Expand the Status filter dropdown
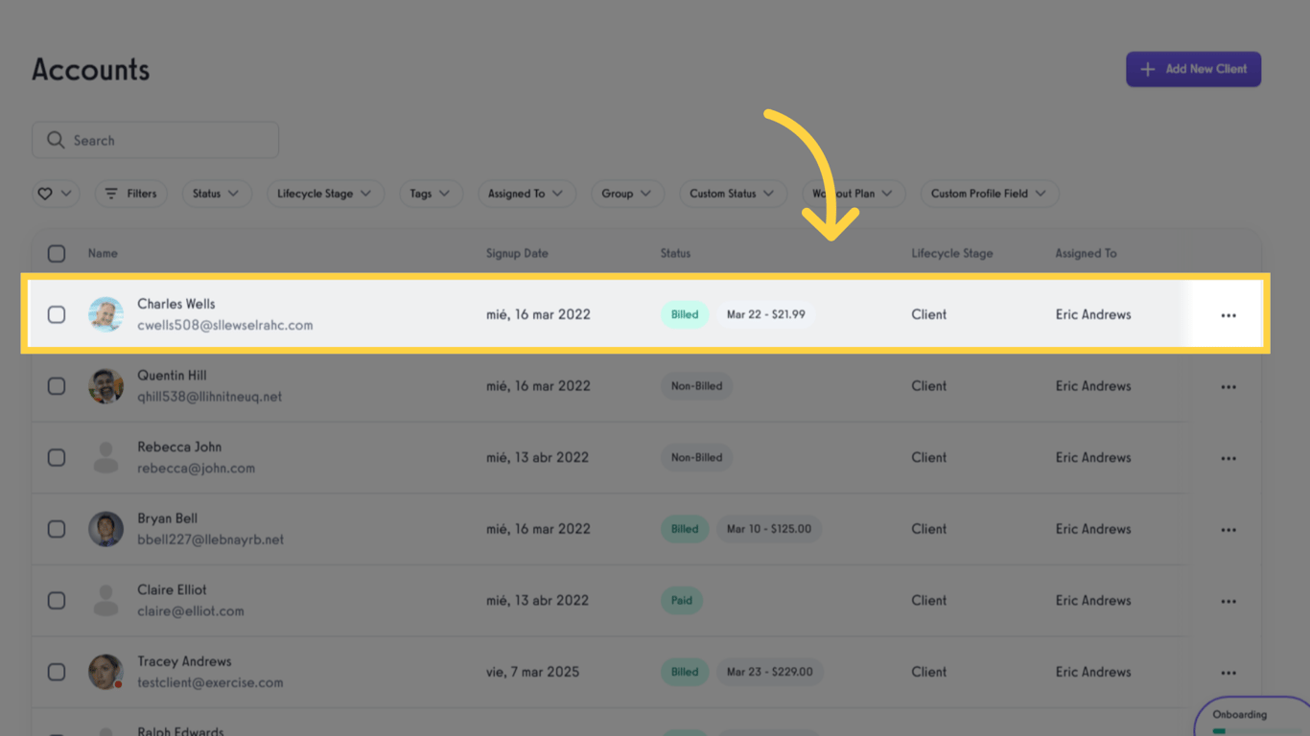 tap(216, 194)
